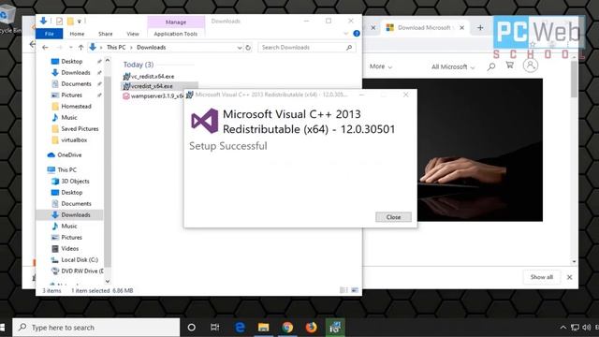Select vcredist_x64.exe file
This screenshot has width=599, height=337.
click(x=148, y=86)
